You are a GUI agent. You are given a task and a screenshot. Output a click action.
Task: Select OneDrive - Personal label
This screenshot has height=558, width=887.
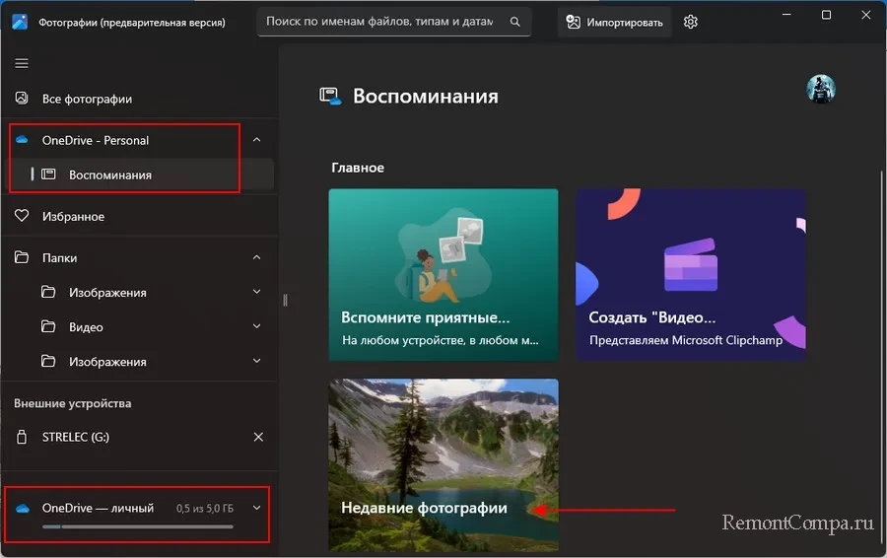point(95,140)
